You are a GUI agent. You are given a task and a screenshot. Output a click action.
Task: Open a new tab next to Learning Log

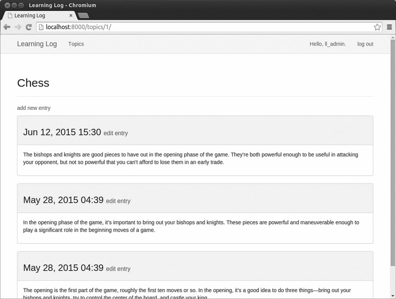[83, 16]
